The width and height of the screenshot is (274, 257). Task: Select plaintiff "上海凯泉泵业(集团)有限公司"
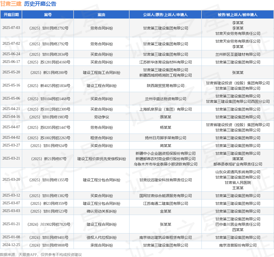click(165, 109)
